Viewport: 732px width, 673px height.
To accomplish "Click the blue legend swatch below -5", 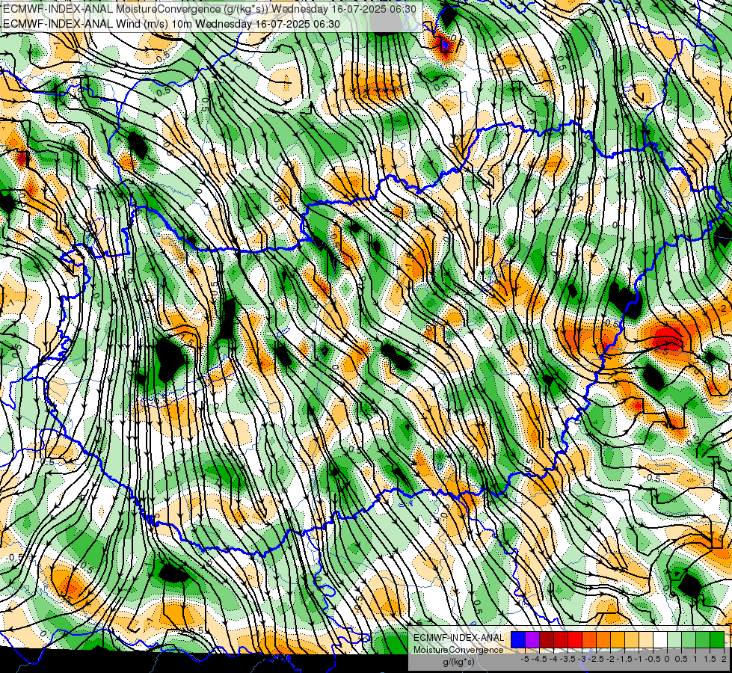I will click(518, 639).
